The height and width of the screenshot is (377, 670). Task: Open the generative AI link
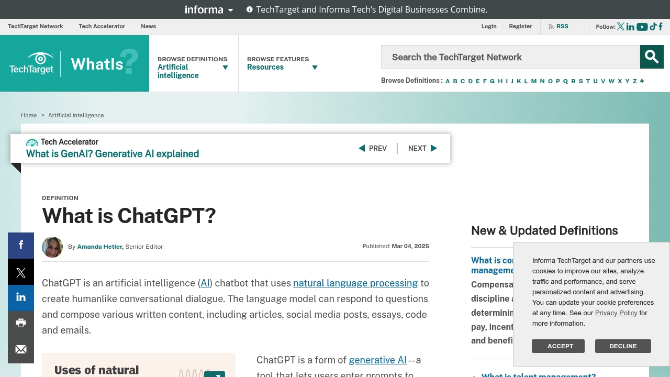pyautogui.click(x=377, y=360)
